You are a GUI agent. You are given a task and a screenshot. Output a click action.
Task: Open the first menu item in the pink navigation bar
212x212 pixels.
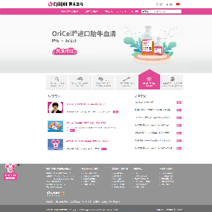[69, 12]
